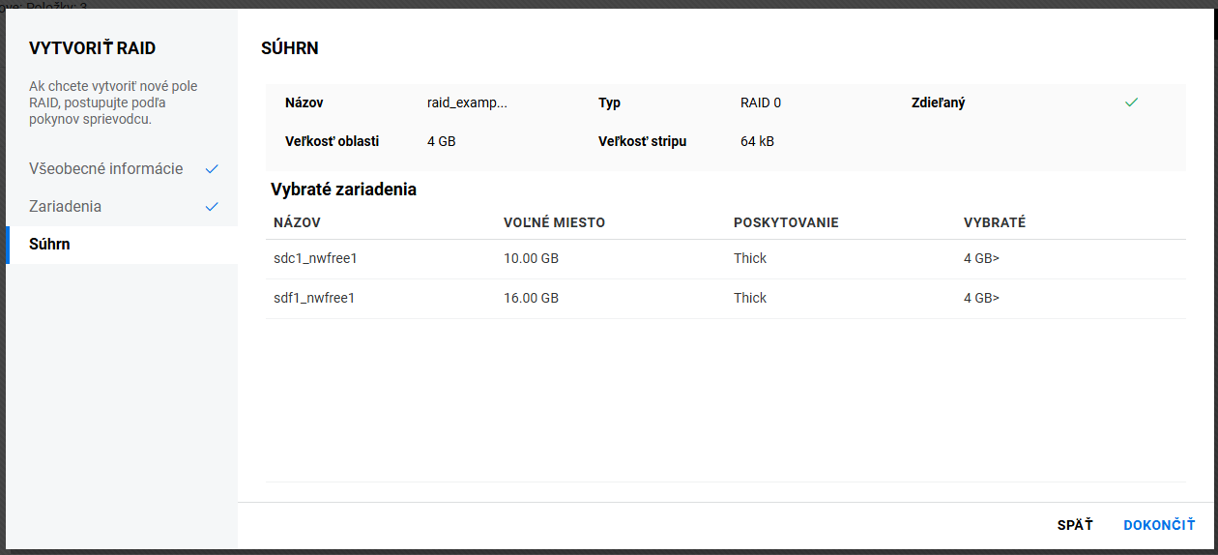Click DOKONČIŤ to finish RAID creation
This screenshot has height=555, width=1218.
pos(1158,525)
